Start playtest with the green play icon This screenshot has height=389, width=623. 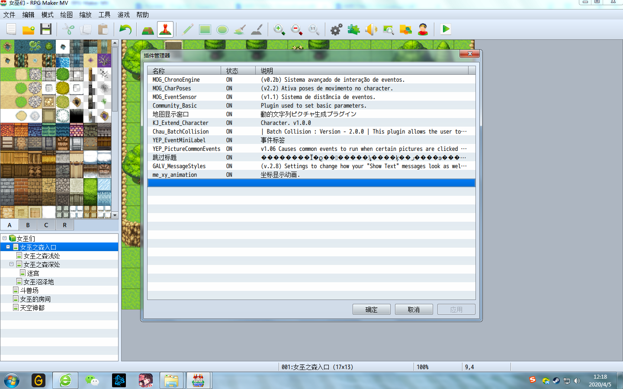(446, 29)
